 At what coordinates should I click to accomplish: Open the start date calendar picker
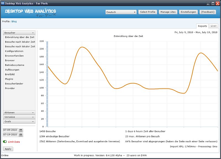(21, 130)
